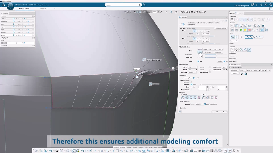Click the green Controls icon
Screen dimensions: 273x153
tap(241, 30)
